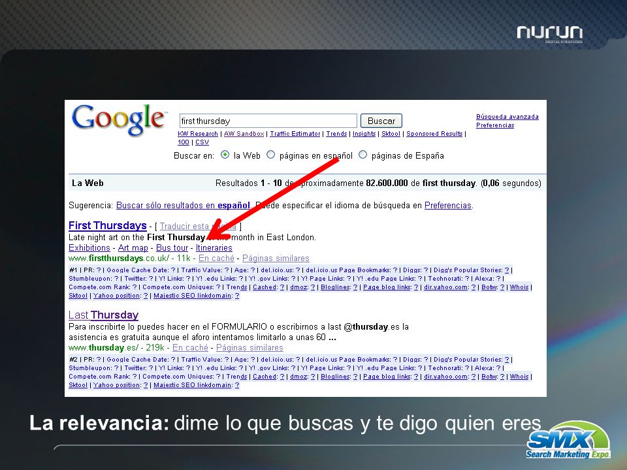Click Whois link in result #1 toolbar
This screenshot has height=470, width=627.
(519, 287)
